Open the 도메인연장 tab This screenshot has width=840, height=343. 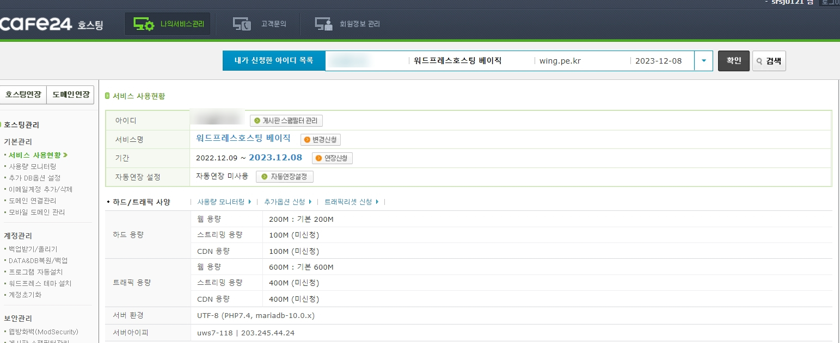click(71, 95)
